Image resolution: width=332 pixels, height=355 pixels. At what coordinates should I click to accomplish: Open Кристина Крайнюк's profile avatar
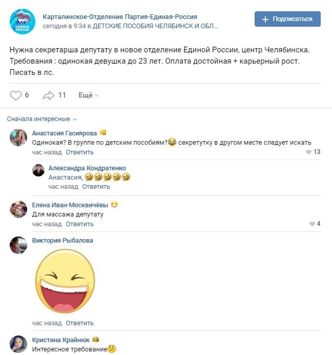pyautogui.click(x=18, y=344)
